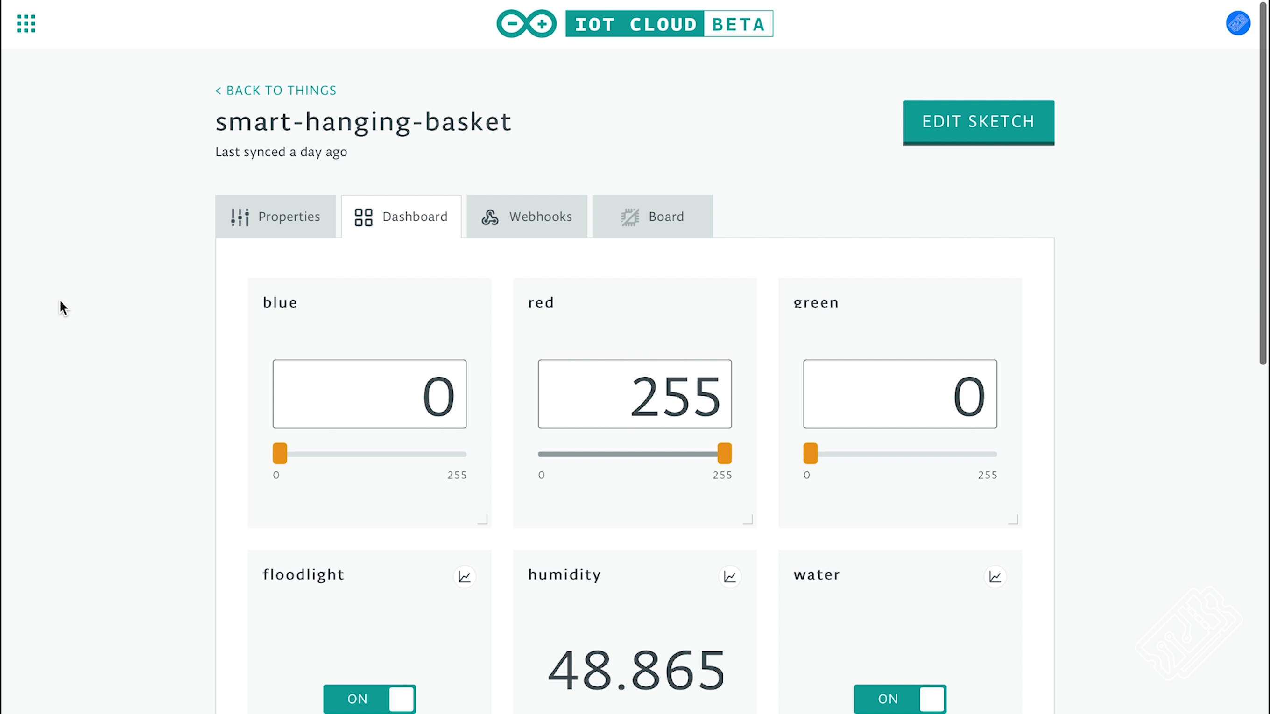Image resolution: width=1270 pixels, height=714 pixels.
Task: Click the user avatar icon
Action: [x=1238, y=23]
